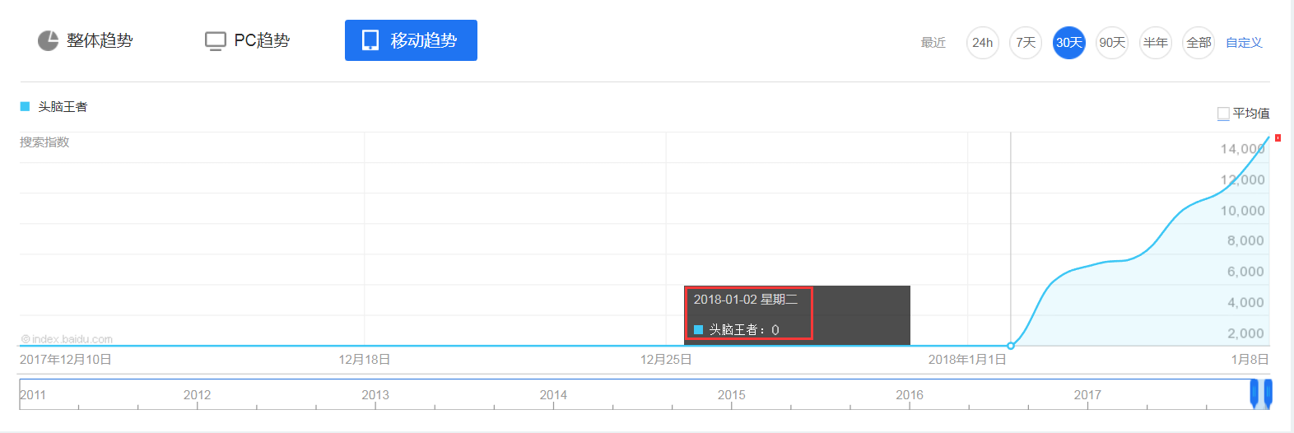
Task: Click 2017 on the year timeline
Action: pos(1087,395)
